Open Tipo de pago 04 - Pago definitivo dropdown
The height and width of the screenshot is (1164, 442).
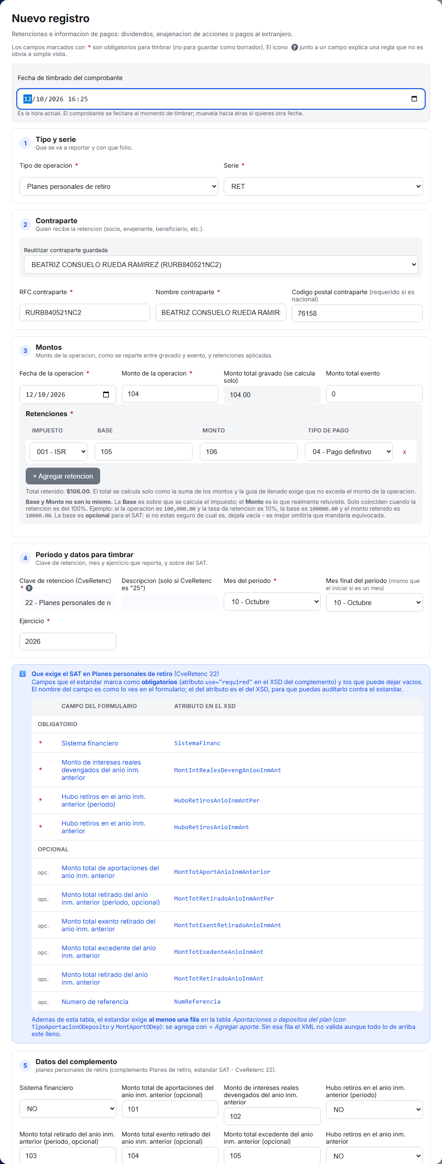click(349, 451)
